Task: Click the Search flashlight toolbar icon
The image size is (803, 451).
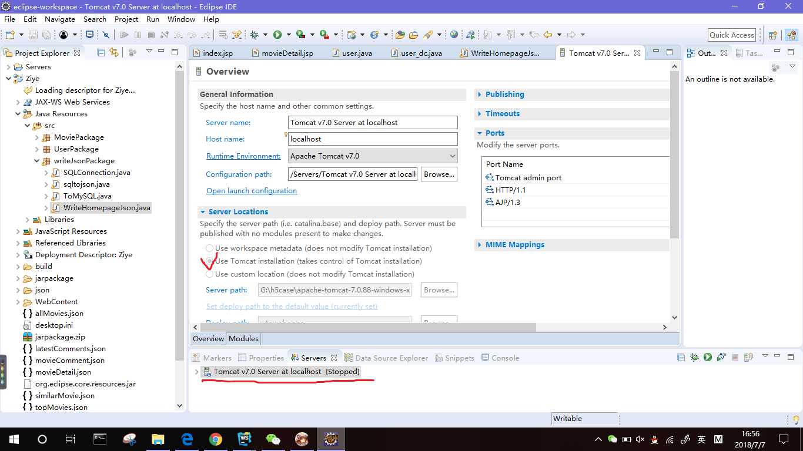Action: [428, 35]
